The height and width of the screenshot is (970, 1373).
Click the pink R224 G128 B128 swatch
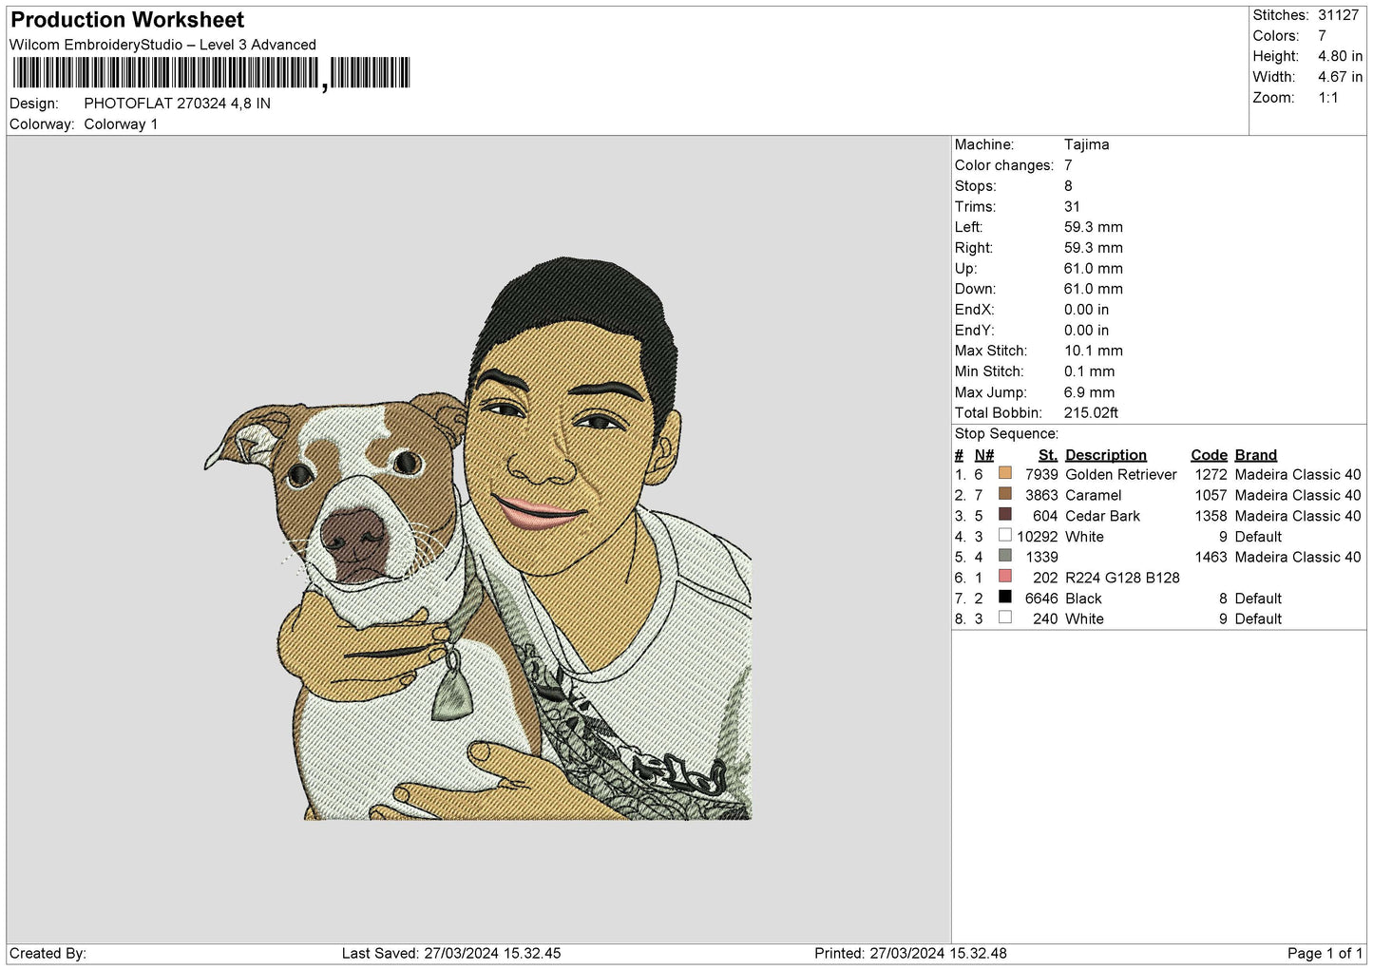[1004, 577]
